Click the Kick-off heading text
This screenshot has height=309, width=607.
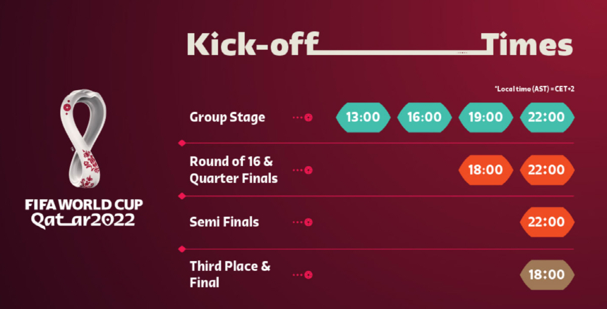tap(251, 45)
